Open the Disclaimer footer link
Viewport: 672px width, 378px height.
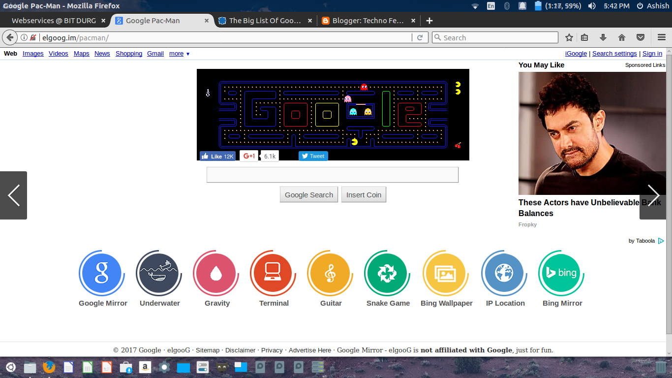240,350
